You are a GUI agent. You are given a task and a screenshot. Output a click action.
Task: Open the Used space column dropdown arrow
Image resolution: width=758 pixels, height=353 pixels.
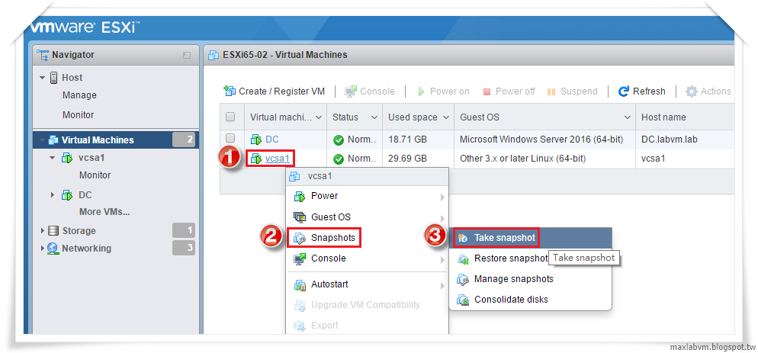445,117
